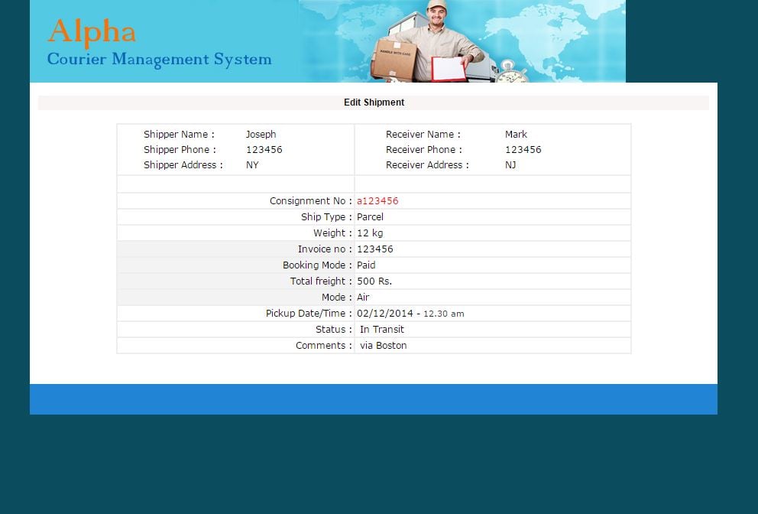The height and width of the screenshot is (514, 758).
Task: Select the Receiver Address value NJ
Action: pos(512,164)
